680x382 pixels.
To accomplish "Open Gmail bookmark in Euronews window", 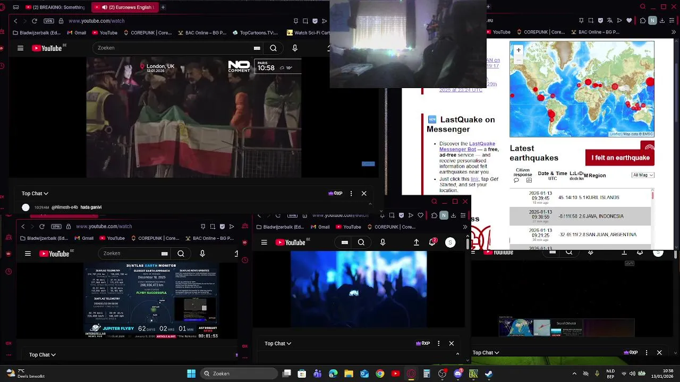I will coord(76,32).
